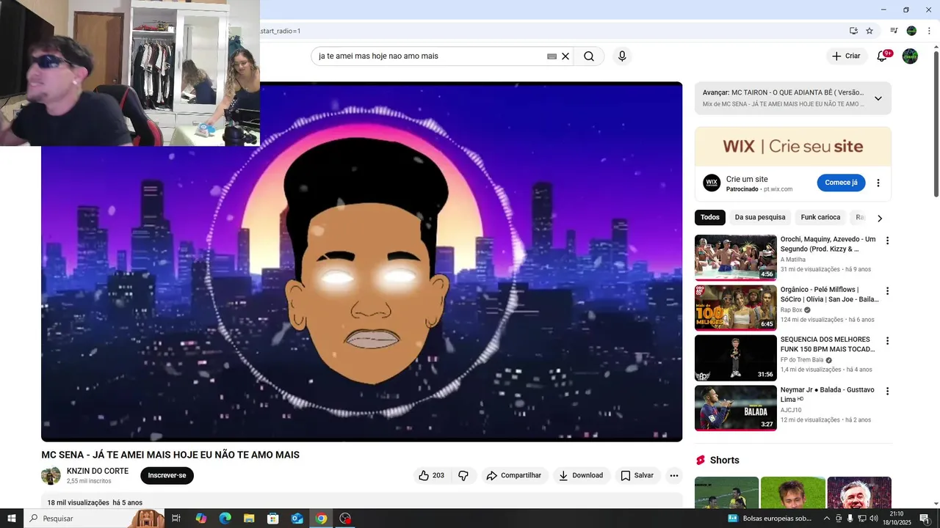Open Outlook from the taskbar
Image resolution: width=940 pixels, height=528 pixels.
tap(297, 518)
